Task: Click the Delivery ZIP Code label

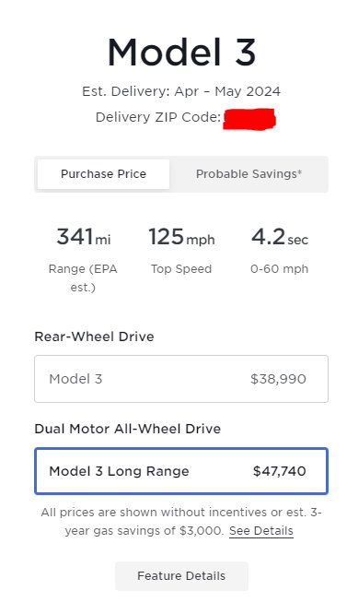Action: (x=158, y=117)
